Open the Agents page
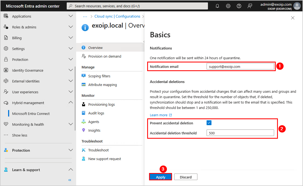This screenshot has width=303, height=186. (x=93, y=122)
